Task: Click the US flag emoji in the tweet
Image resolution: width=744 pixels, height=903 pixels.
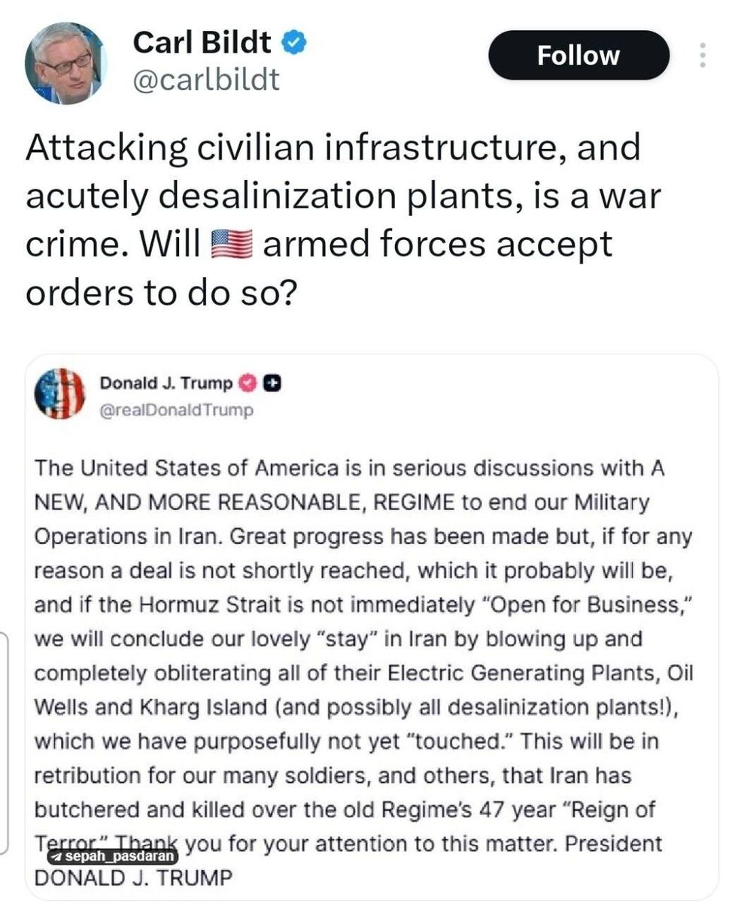Action: (x=232, y=245)
